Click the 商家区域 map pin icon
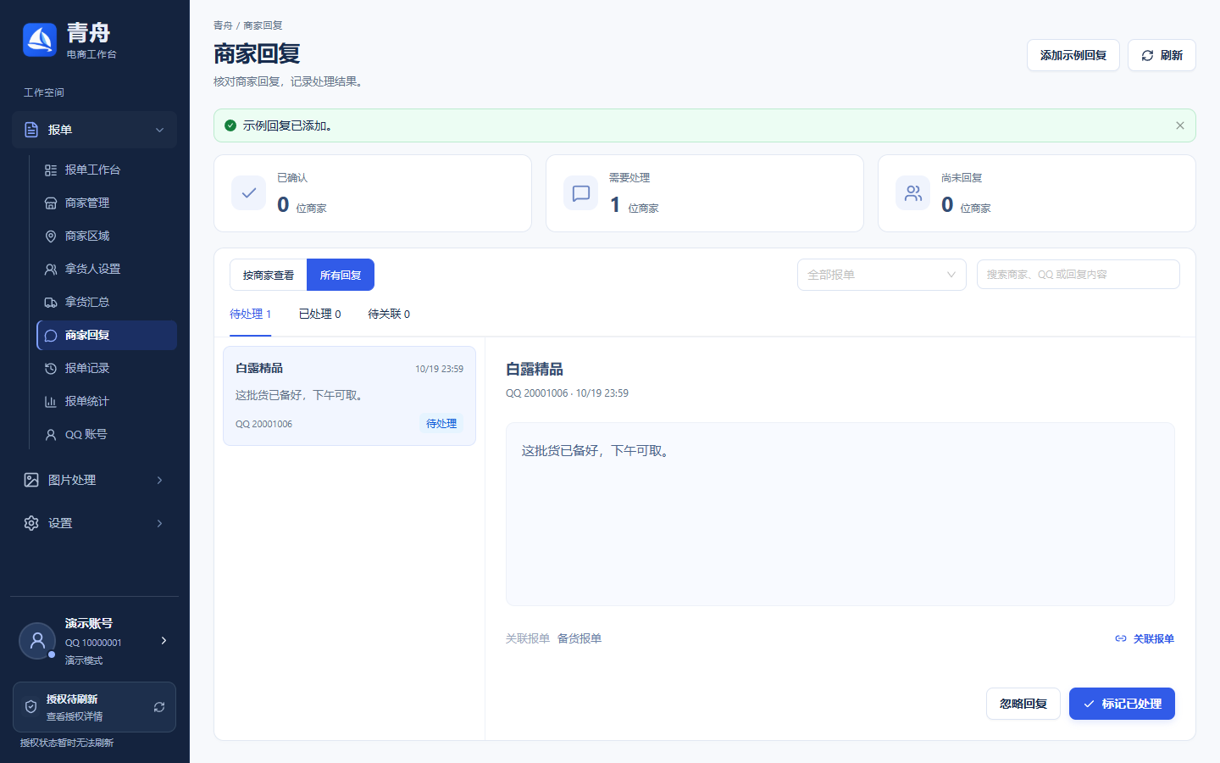 tap(51, 237)
